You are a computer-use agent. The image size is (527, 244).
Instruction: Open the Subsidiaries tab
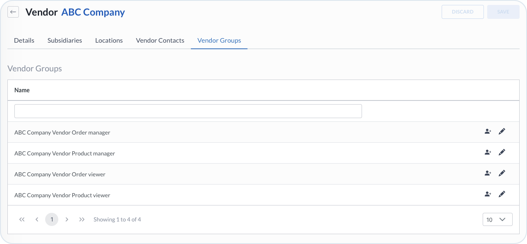(65, 41)
